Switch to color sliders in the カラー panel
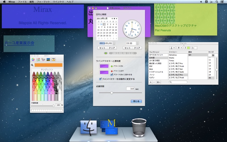The height and width of the screenshot is (142, 227). click(38, 59)
